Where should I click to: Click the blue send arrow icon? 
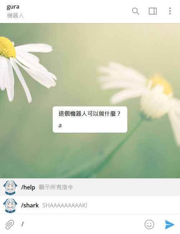(x=170, y=224)
